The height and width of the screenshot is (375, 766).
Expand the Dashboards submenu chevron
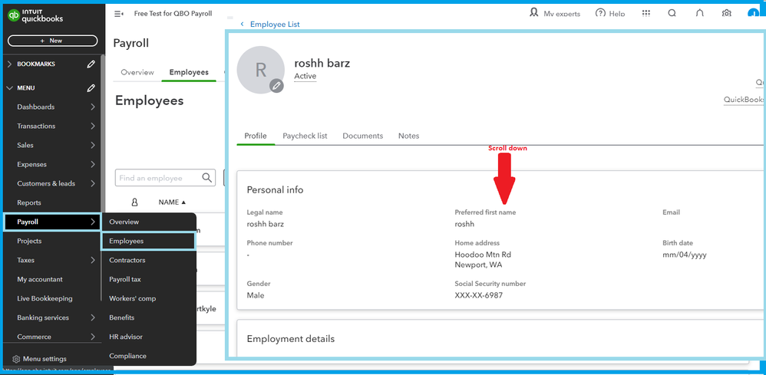tap(92, 107)
